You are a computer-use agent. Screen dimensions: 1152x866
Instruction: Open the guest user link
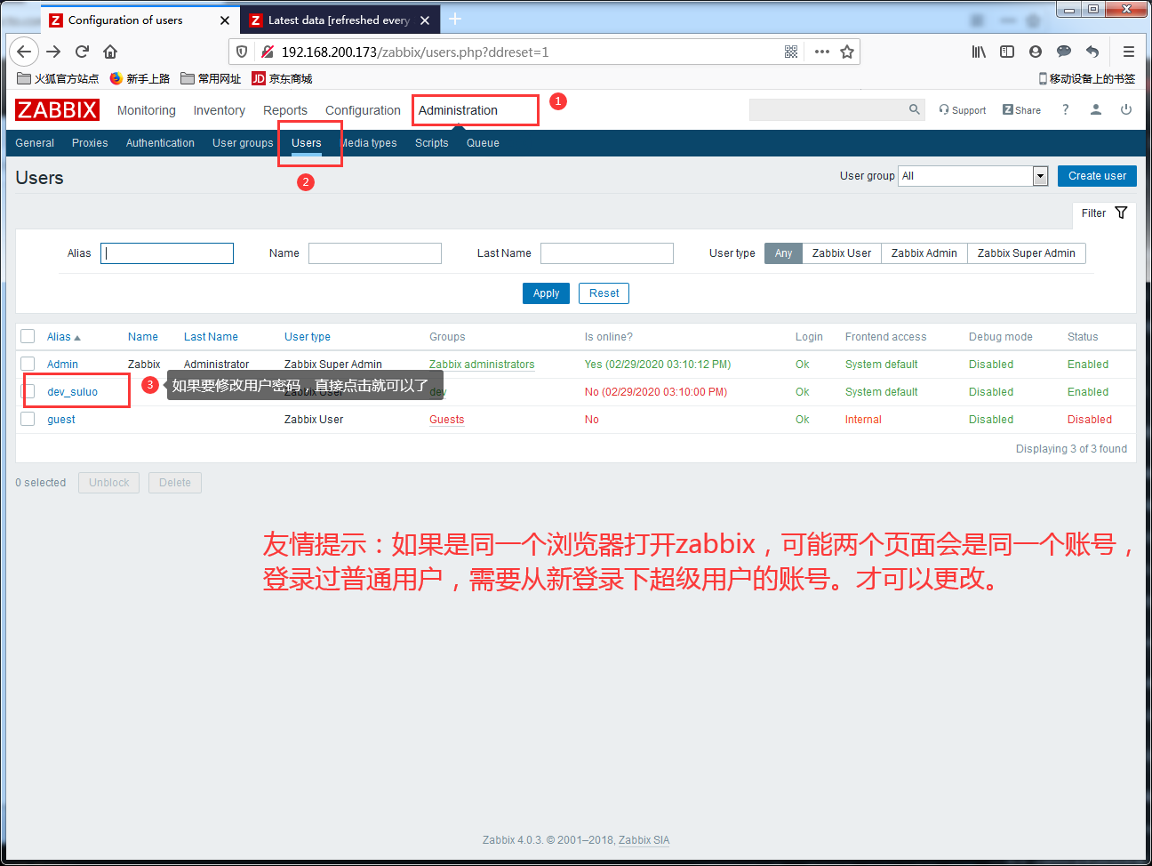[61, 420]
